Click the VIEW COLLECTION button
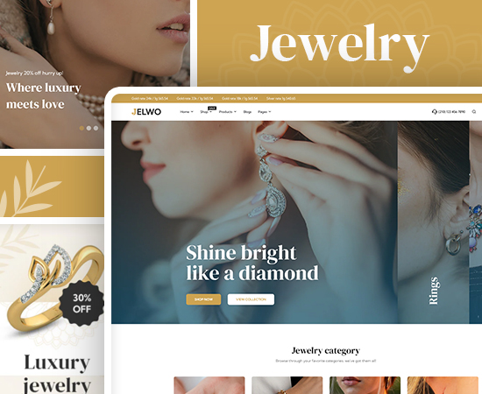Image resolution: width=482 pixels, height=394 pixels. coord(251,299)
